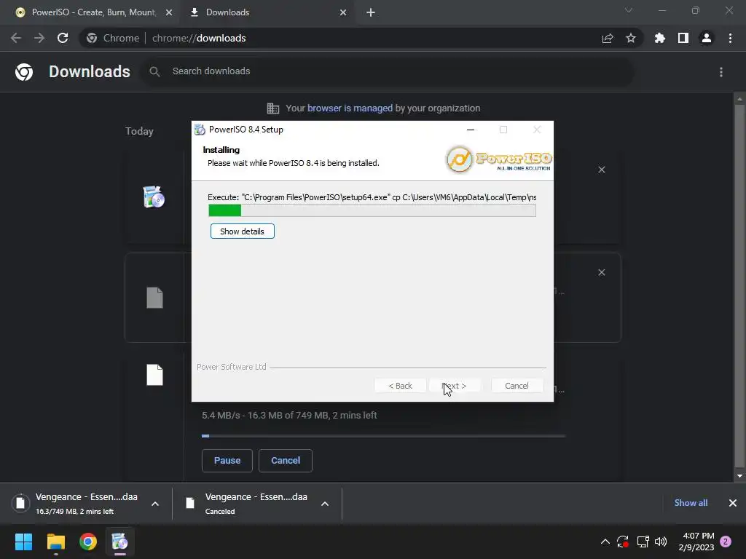746x559 pixels.
Task: Open the tab search dropdown chevron
Action: [629, 10]
